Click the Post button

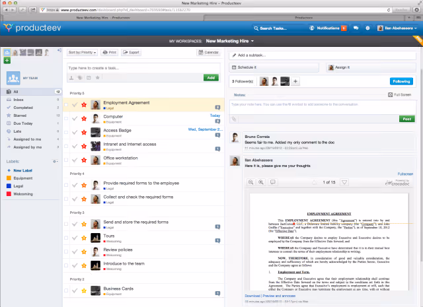(407, 119)
